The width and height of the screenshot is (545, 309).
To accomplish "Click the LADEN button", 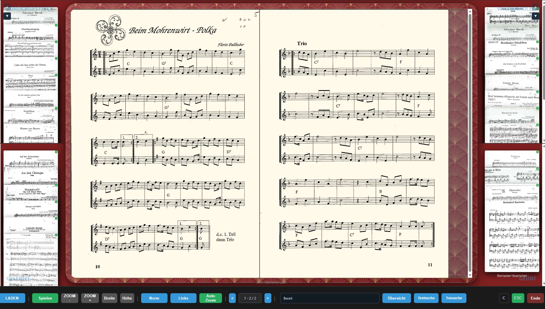I will pyautogui.click(x=12, y=298).
